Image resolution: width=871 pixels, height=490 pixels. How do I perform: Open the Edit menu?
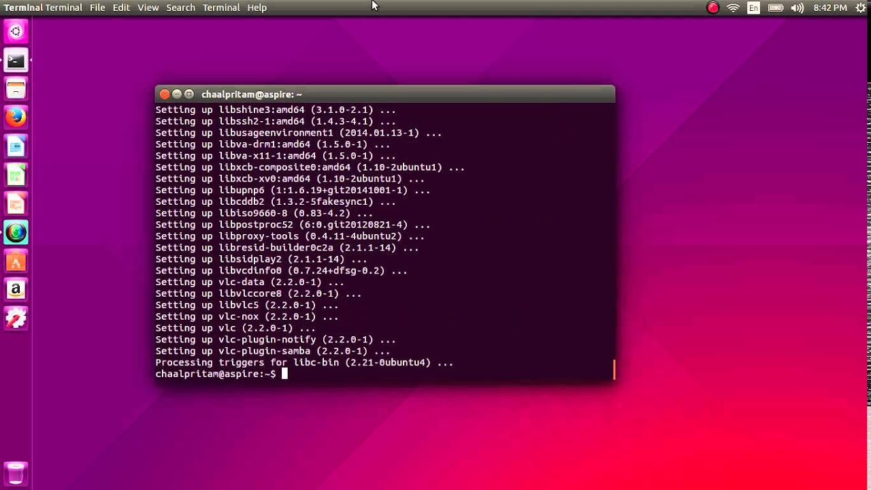[121, 7]
